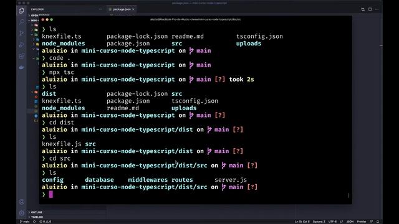399x224 pixels.
Task: Click the terminal input prompt cursor
Action: tap(51, 194)
